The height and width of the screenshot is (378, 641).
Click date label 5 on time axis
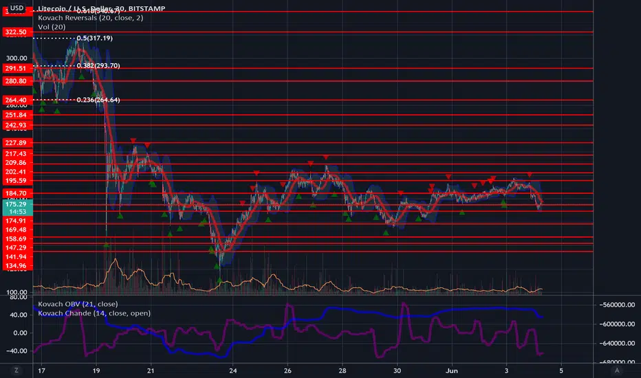point(561,370)
